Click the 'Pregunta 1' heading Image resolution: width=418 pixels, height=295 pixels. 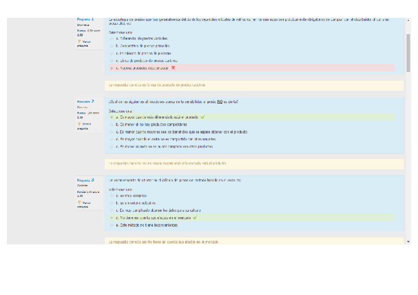point(85,19)
